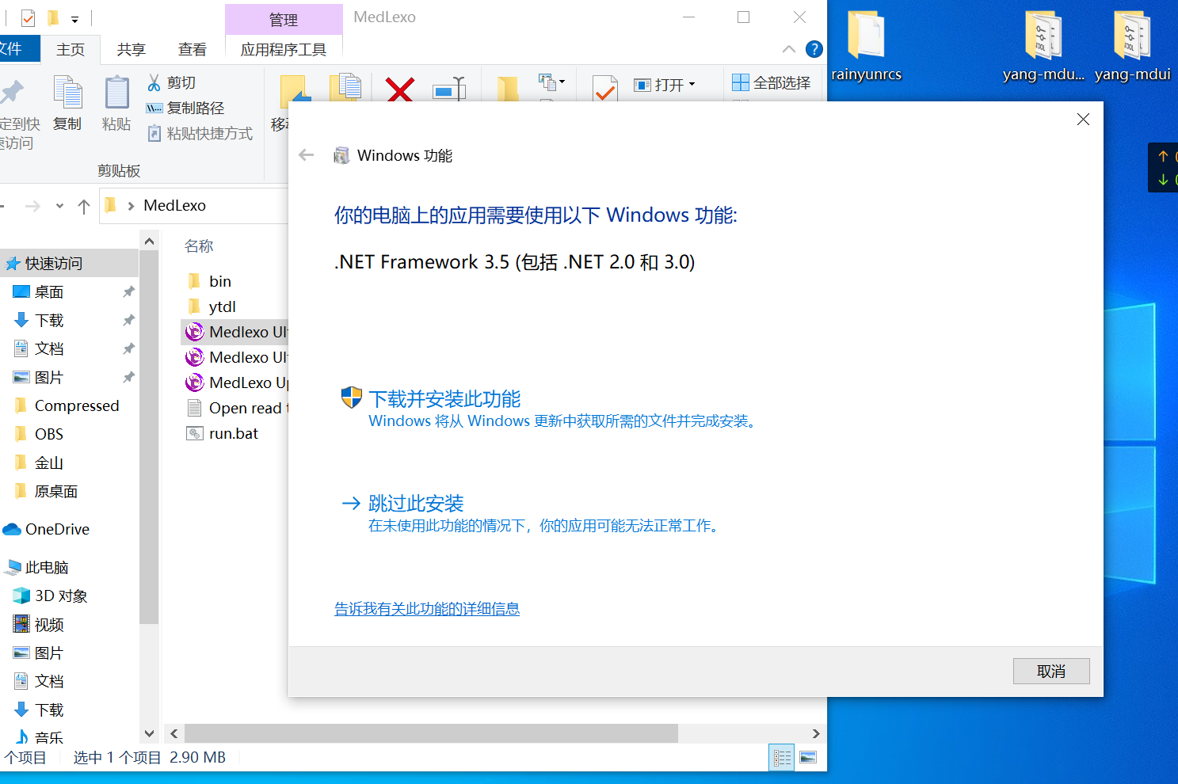Click Select all (全部选择) in ribbon
Viewport: 1178px width, 784px height.
tap(772, 82)
